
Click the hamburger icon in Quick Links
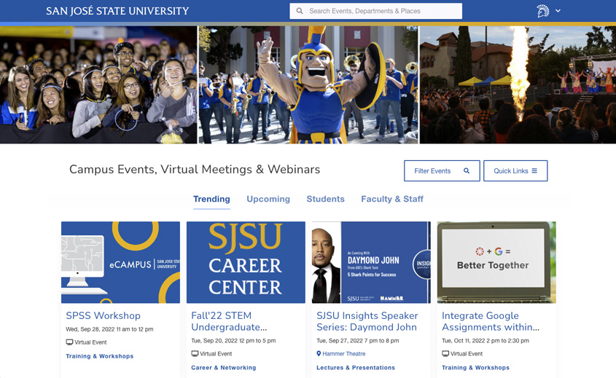[x=534, y=171]
